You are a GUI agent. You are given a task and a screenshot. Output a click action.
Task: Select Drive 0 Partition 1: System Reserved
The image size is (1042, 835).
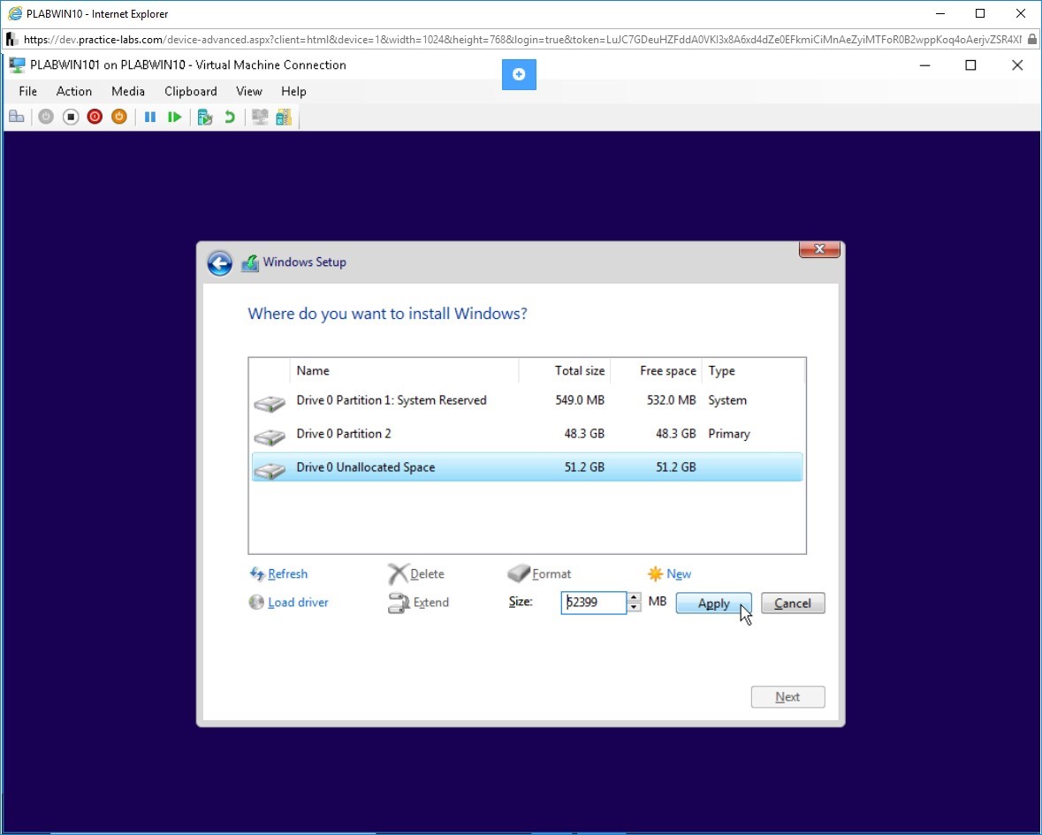(x=527, y=400)
